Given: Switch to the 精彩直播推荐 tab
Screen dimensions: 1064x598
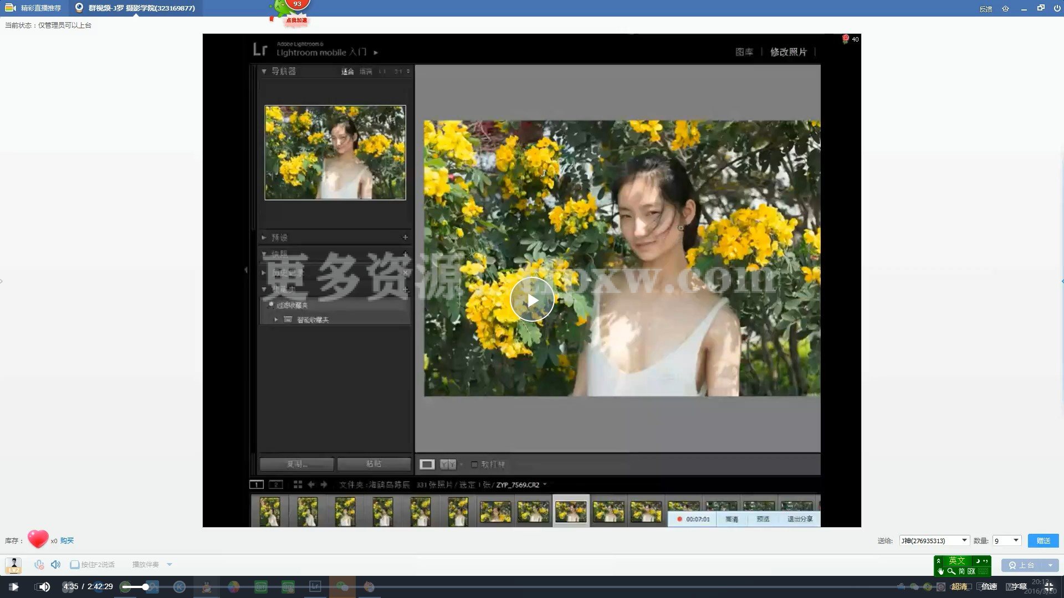Looking at the screenshot, I should coord(34,8).
